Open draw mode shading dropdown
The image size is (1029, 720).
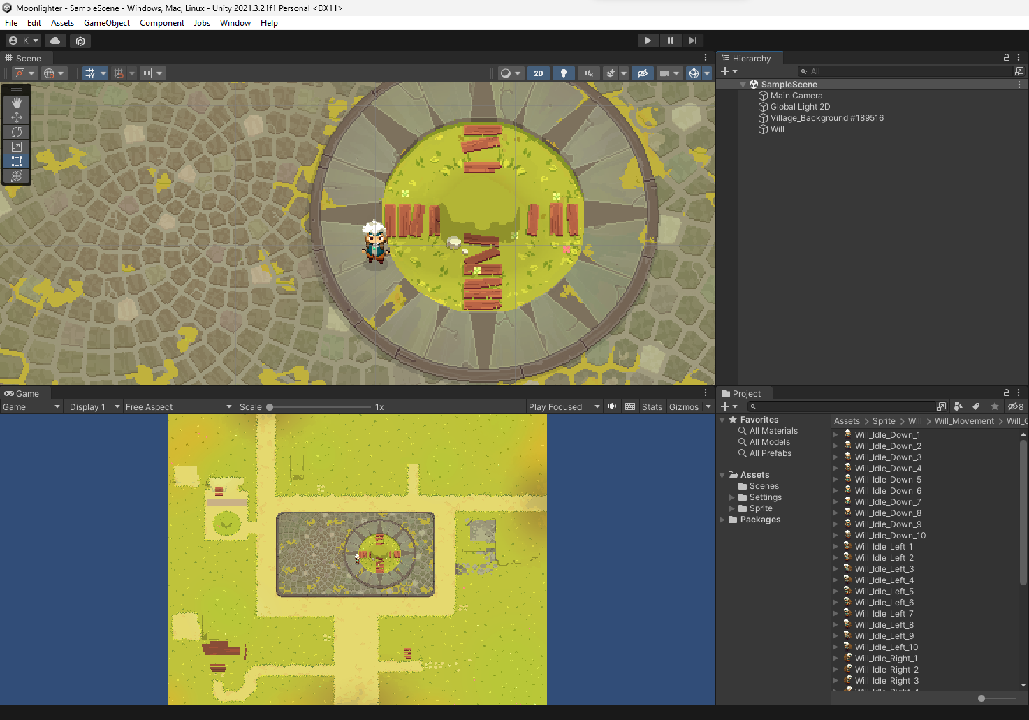click(x=511, y=73)
